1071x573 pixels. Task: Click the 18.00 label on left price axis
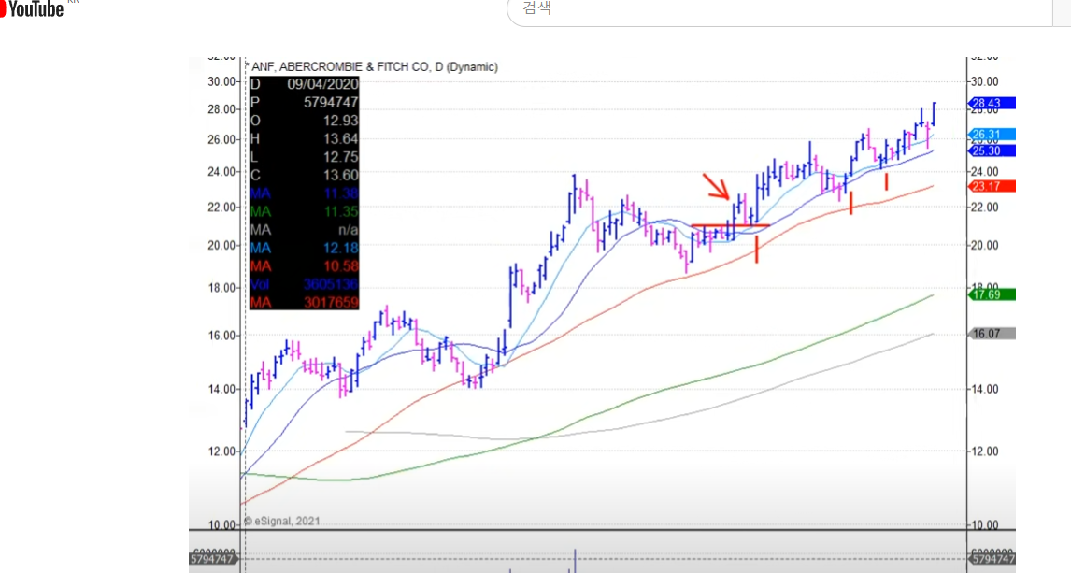coord(221,288)
